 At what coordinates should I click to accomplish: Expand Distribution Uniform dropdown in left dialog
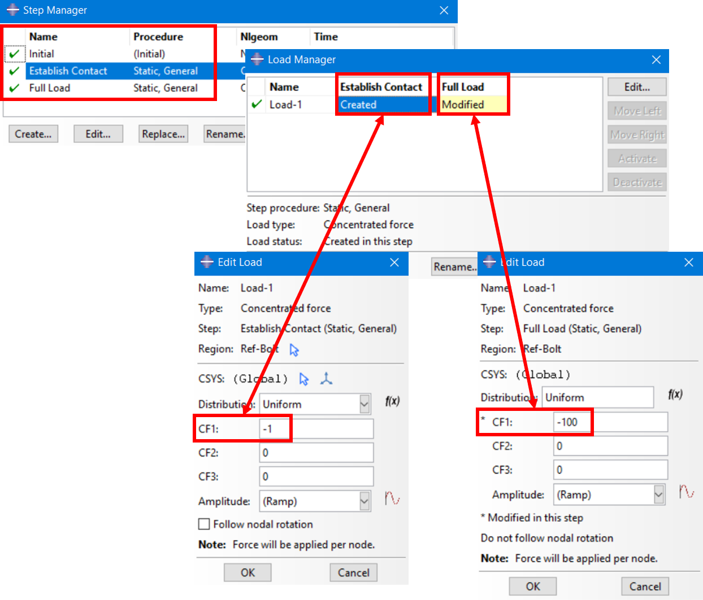coord(364,404)
